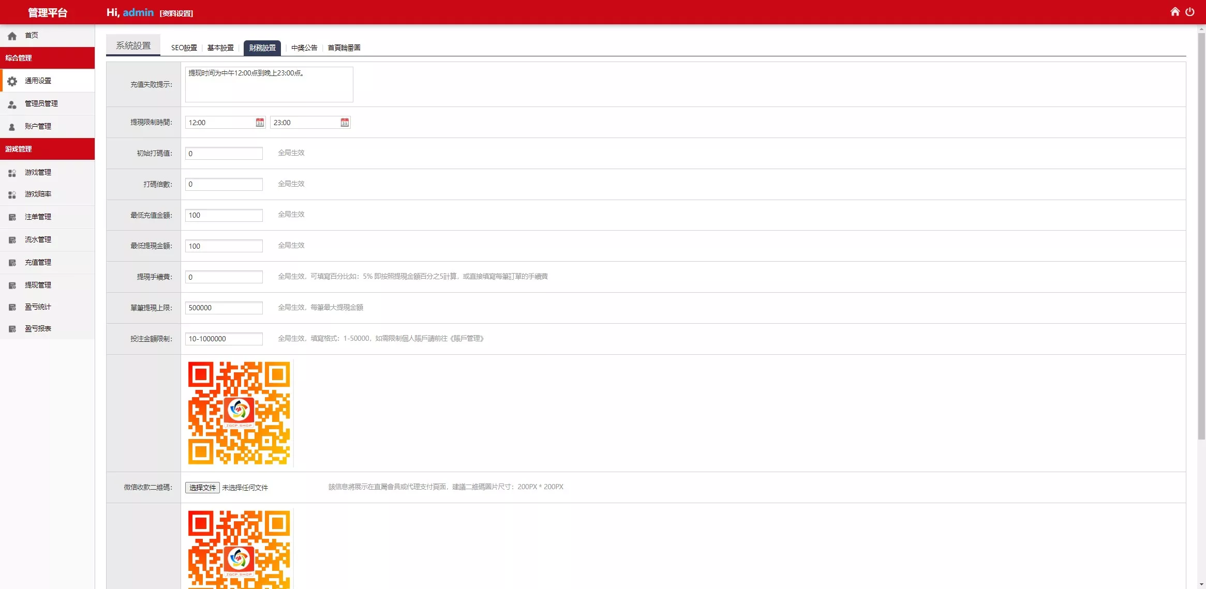1206x589 pixels.
Task: Click the 流水管理 transaction flow icon
Action: [x=12, y=239]
